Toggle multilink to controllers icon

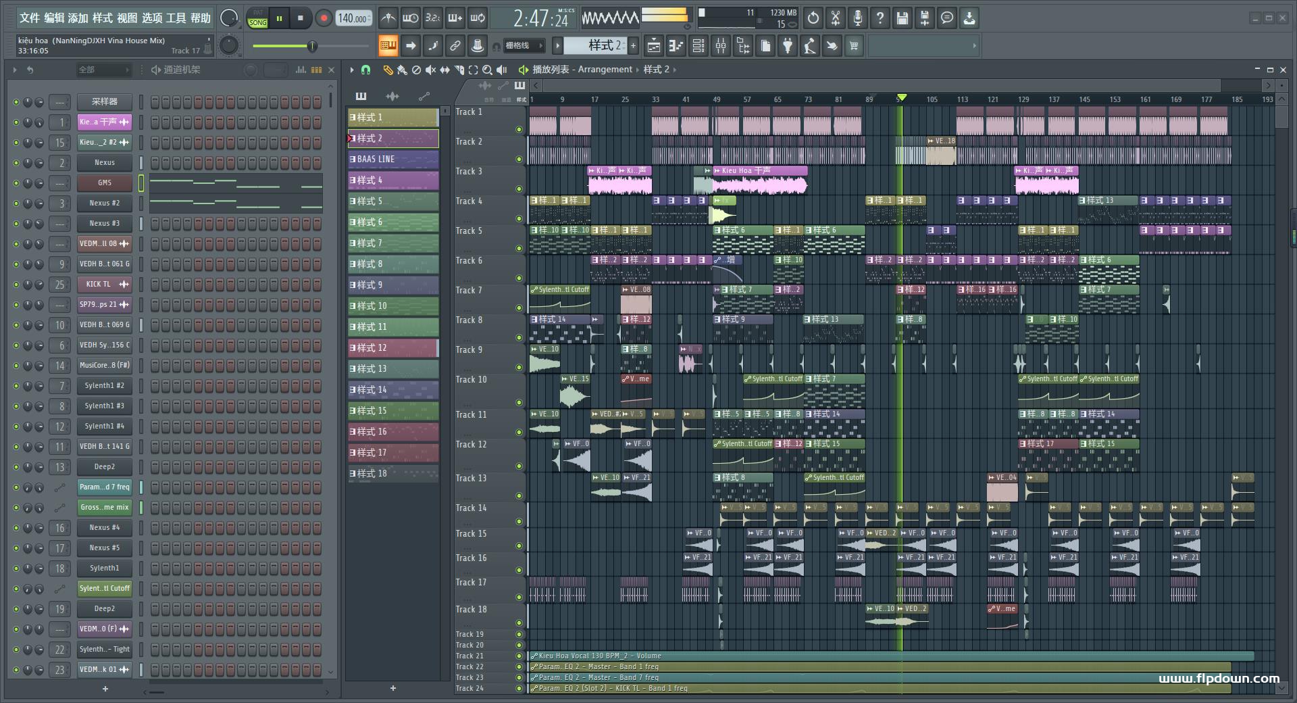click(455, 46)
